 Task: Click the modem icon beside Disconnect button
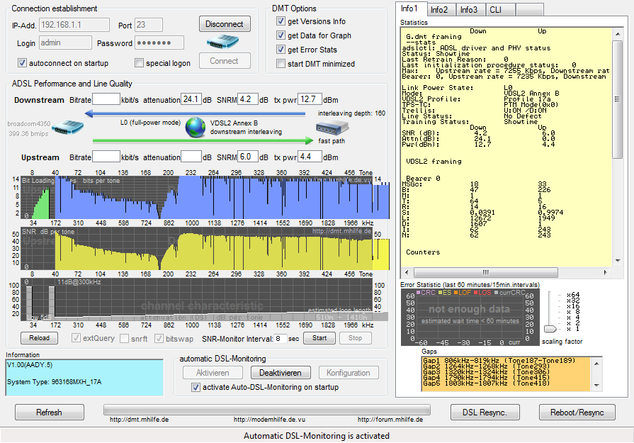[x=222, y=41]
